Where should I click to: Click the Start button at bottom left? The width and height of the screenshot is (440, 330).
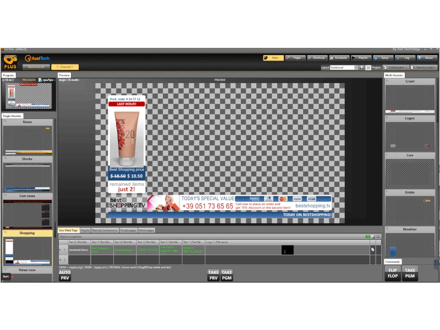(x=6, y=277)
